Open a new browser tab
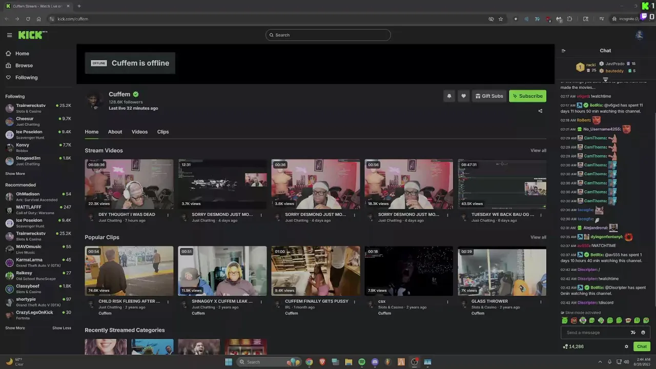The height and width of the screenshot is (369, 656). click(x=79, y=6)
